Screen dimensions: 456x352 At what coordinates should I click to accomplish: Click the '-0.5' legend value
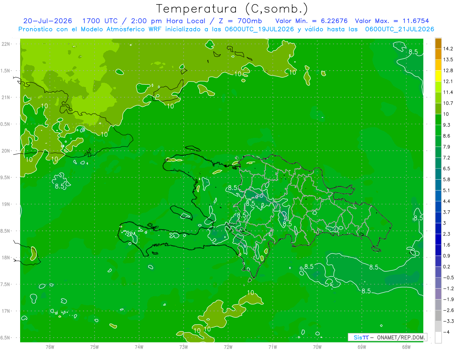(x=448, y=278)
